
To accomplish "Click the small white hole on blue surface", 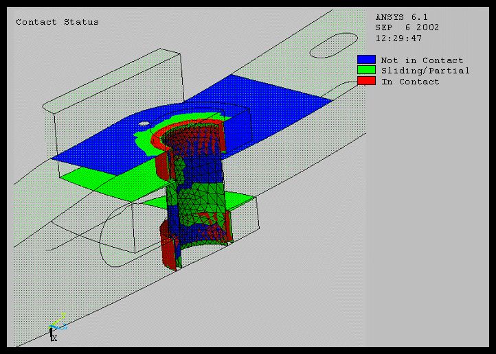I will tap(144, 123).
